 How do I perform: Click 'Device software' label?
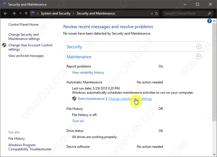tap(78, 147)
